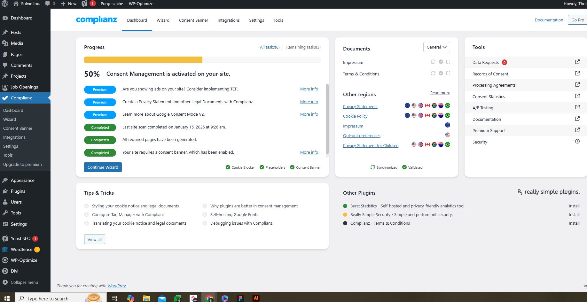The height and width of the screenshot is (302, 587).
Task: Open Figma from the taskbar
Action: 240,298
